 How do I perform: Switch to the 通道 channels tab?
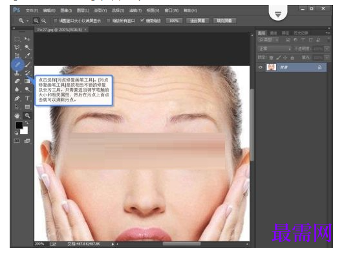click(x=273, y=33)
